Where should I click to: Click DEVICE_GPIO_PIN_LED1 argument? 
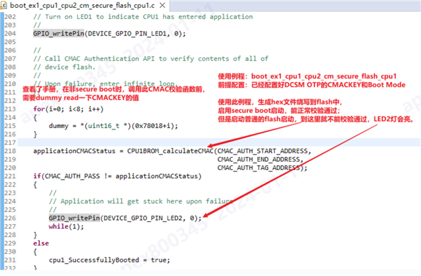tap(127, 34)
